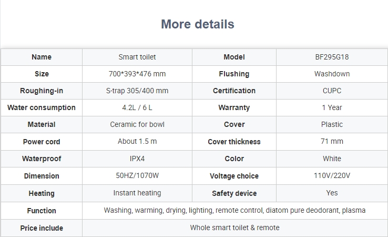Select the 700*393*476 mm size value
This screenshot has width=388, height=237.
point(137,74)
